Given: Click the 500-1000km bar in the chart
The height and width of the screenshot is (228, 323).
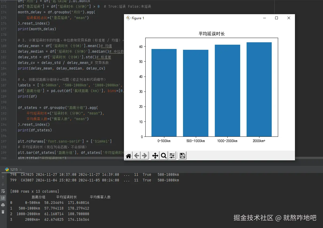Looking at the screenshot, I should [196, 93].
